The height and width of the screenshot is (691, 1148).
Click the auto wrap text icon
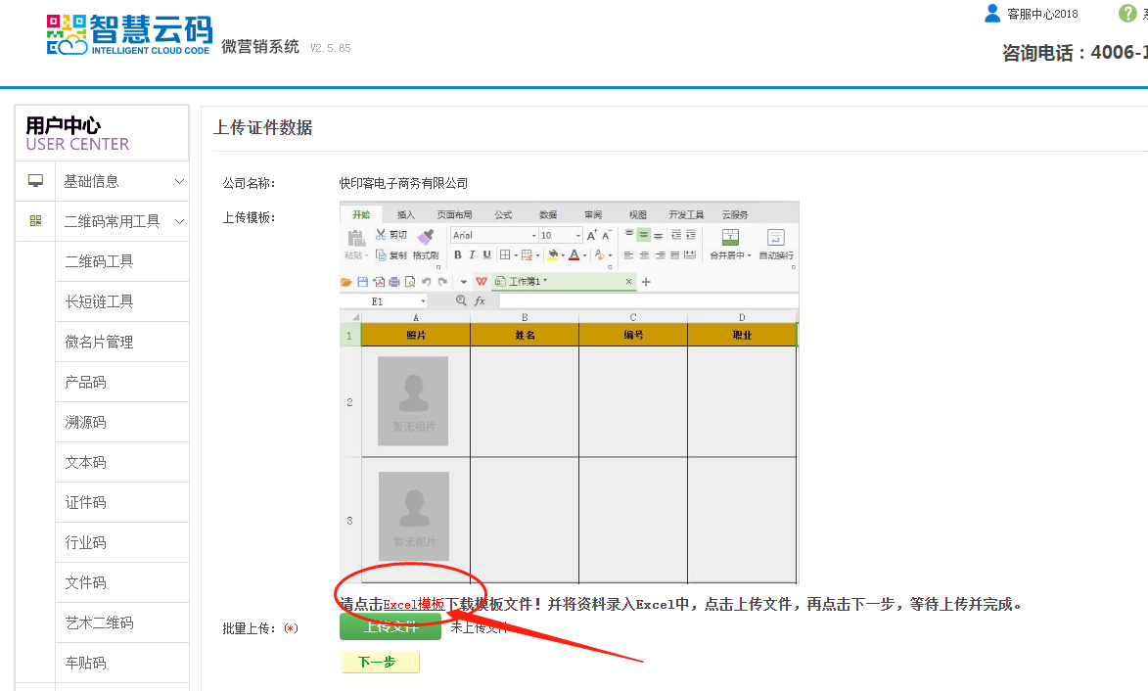coord(775,238)
